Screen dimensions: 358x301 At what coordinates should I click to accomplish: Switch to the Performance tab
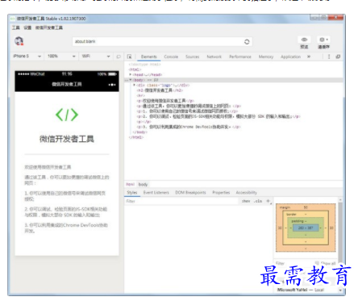[x=240, y=56]
